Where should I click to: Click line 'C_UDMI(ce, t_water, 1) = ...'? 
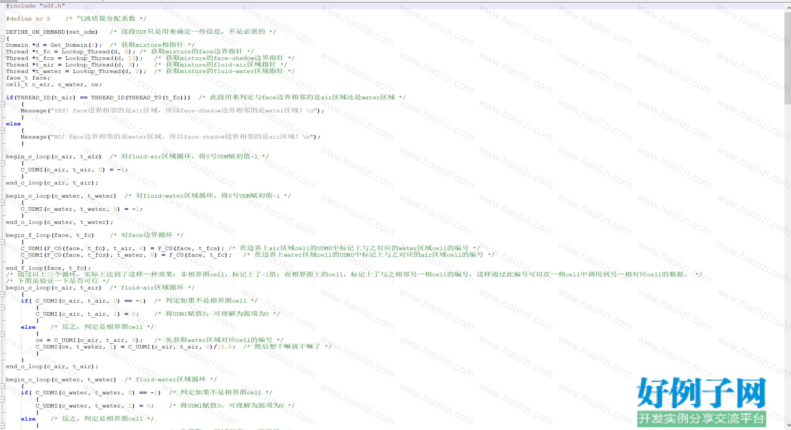pyautogui.click(x=135, y=347)
